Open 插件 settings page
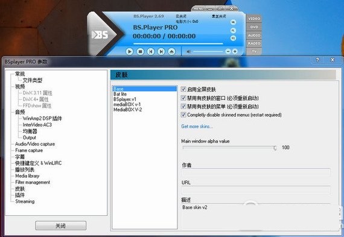The height and width of the screenshot is (237, 344). (x=20, y=195)
